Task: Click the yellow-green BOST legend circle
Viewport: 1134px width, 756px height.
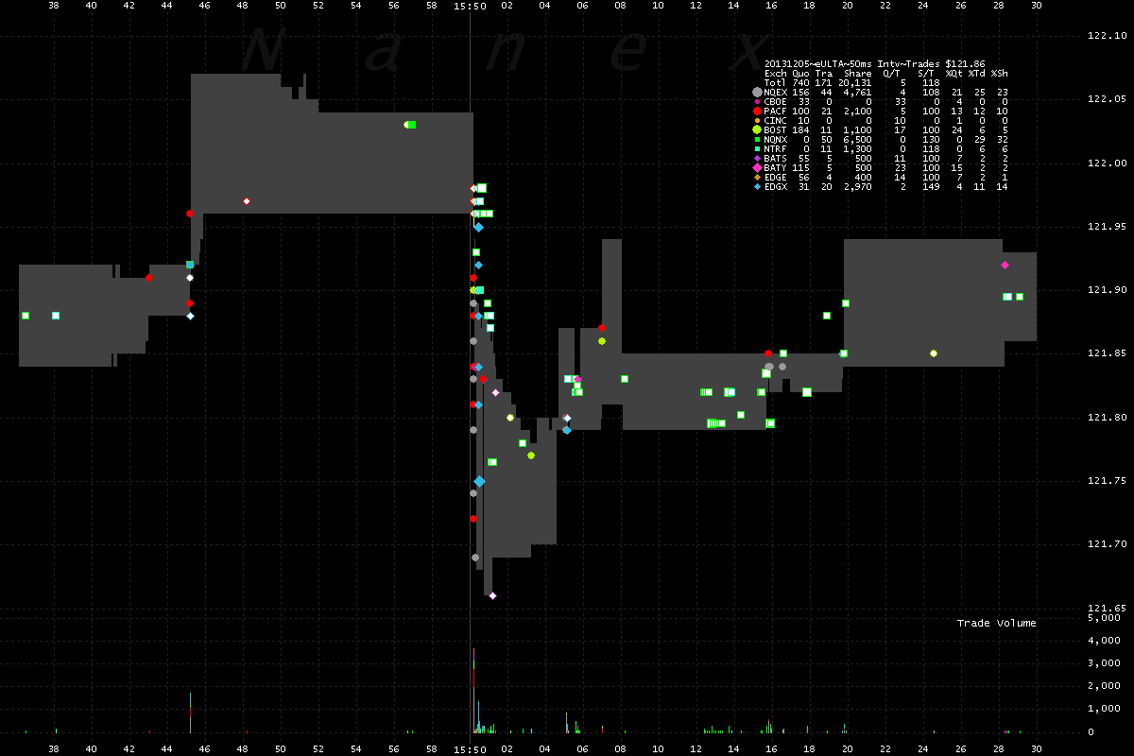Action: (757, 130)
